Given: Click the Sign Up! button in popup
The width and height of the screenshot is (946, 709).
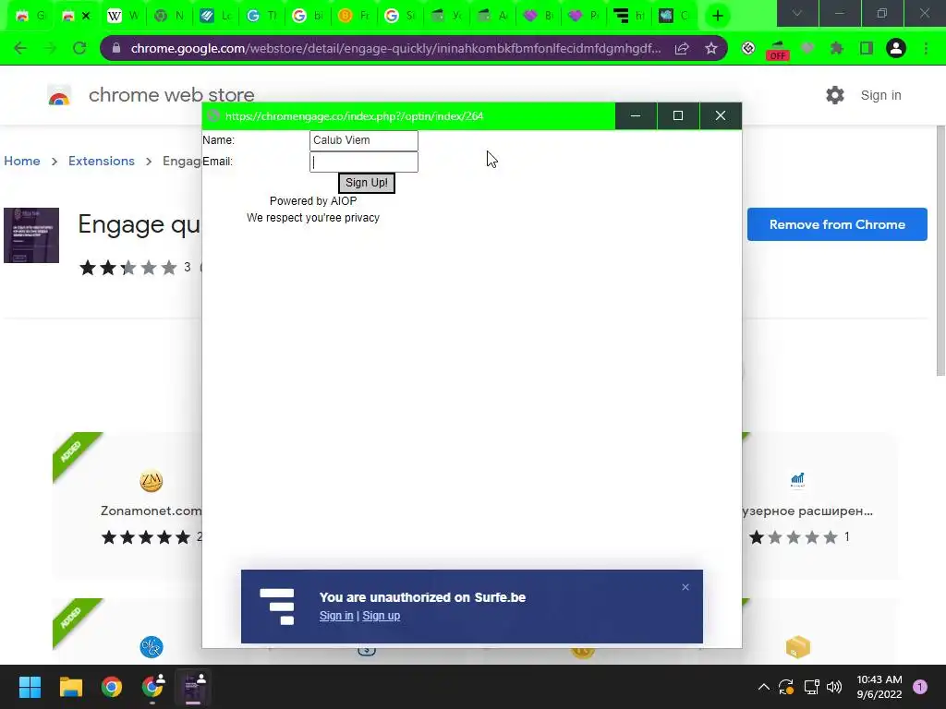Looking at the screenshot, I should [366, 183].
